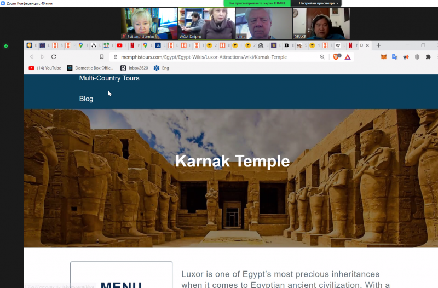
Task: Bookmark this page with the bookmark icon
Action: point(102,57)
